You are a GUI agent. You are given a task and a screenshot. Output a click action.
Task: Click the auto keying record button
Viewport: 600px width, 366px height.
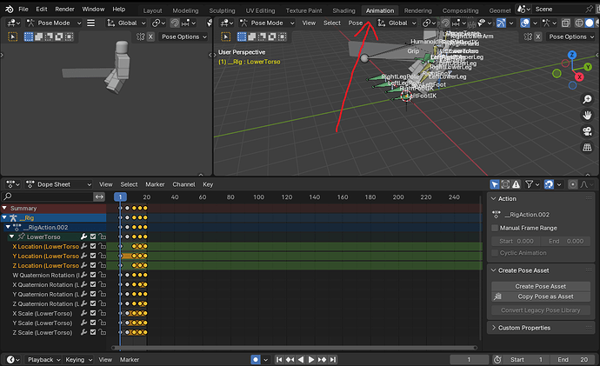[x=256, y=360]
